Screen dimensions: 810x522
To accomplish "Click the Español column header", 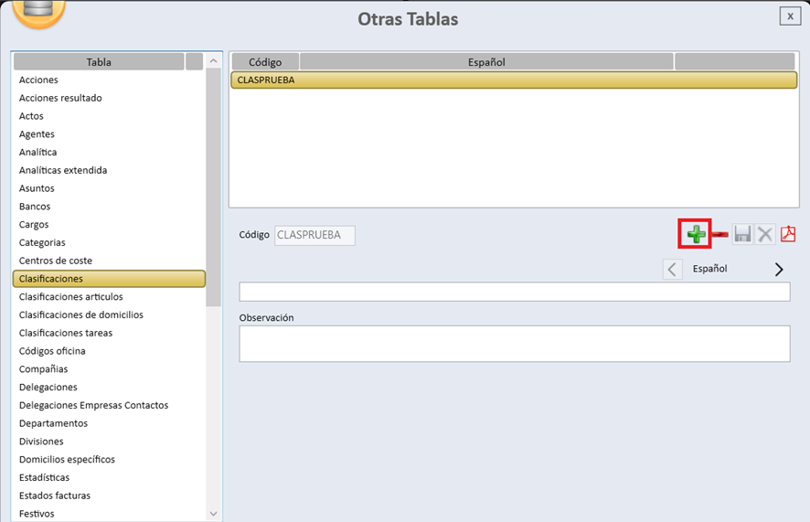I will pos(486,62).
